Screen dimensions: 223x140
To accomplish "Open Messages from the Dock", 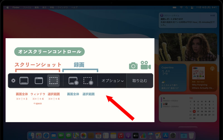I will coord(69,136).
